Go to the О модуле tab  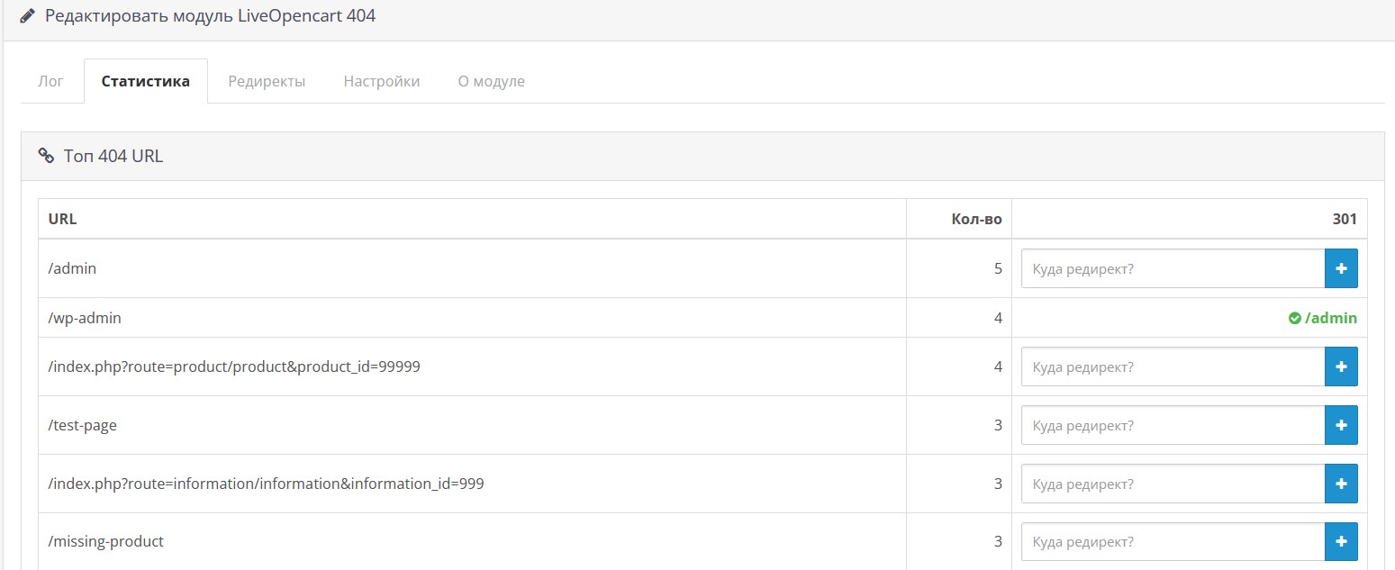(x=491, y=81)
